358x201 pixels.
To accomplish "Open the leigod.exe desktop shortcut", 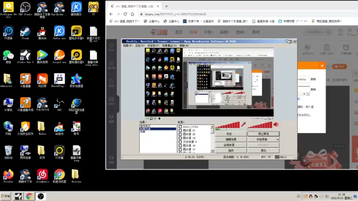I will [60, 57].
